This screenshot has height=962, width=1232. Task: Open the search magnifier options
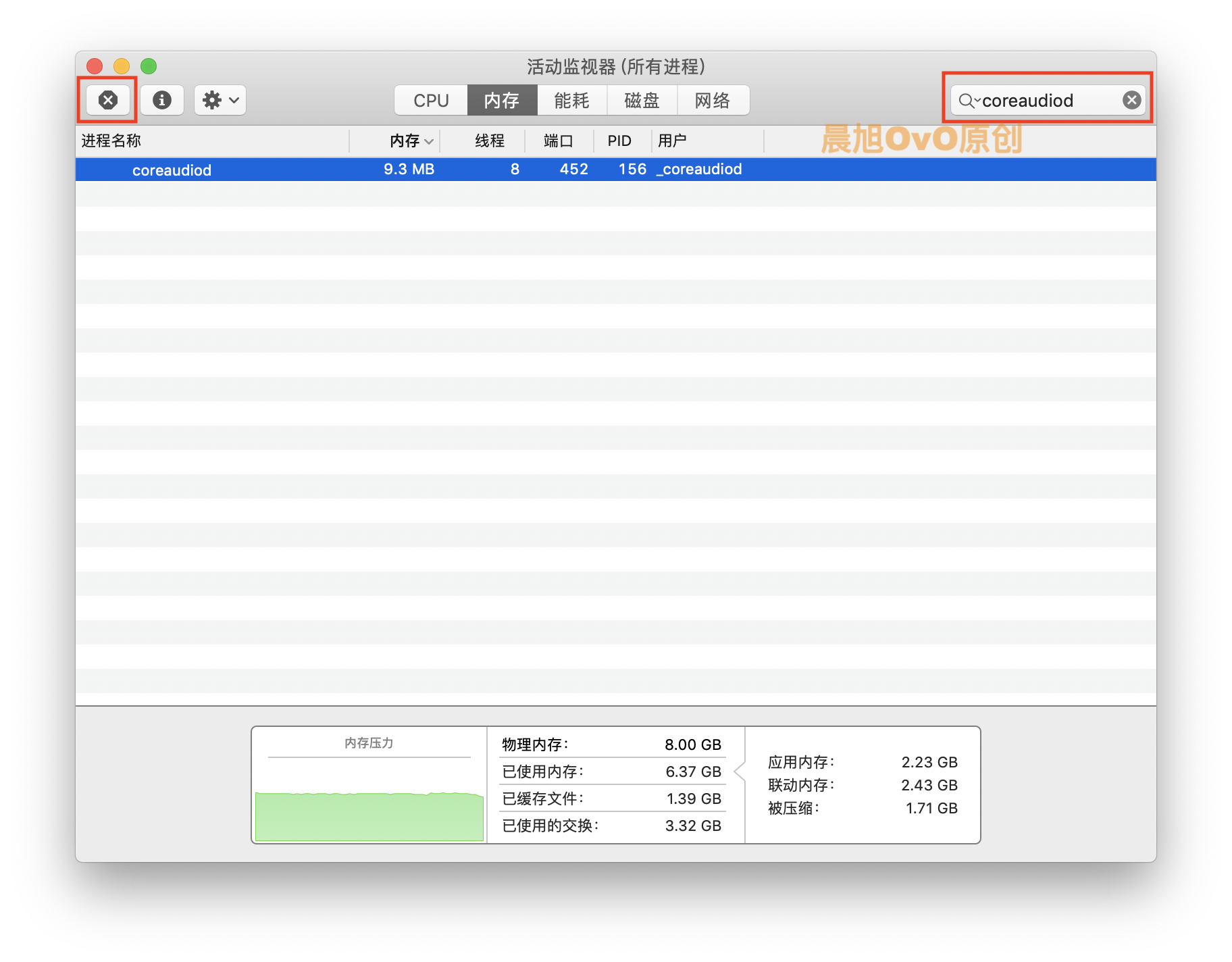tap(969, 101)
